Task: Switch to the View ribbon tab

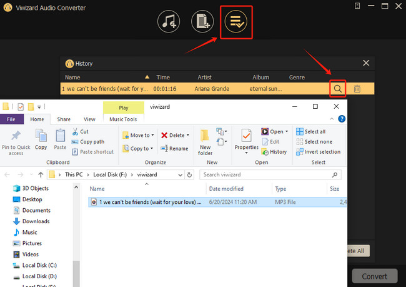Action: click(89, 119)
